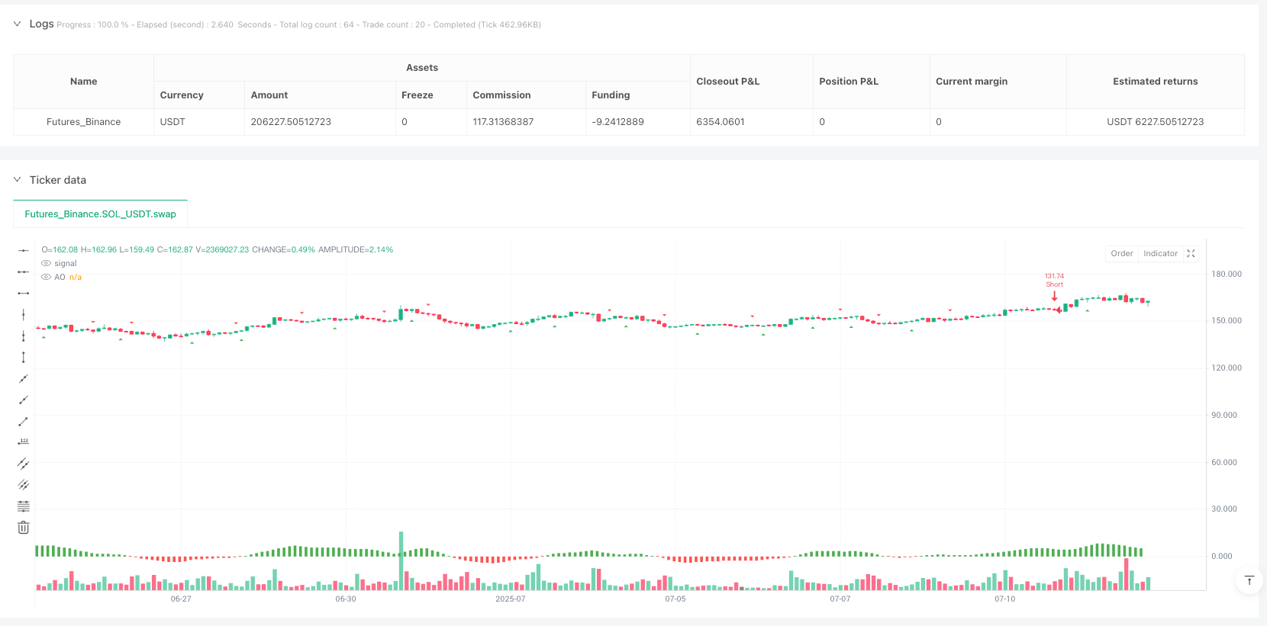Select the price channel line tool

24,464
